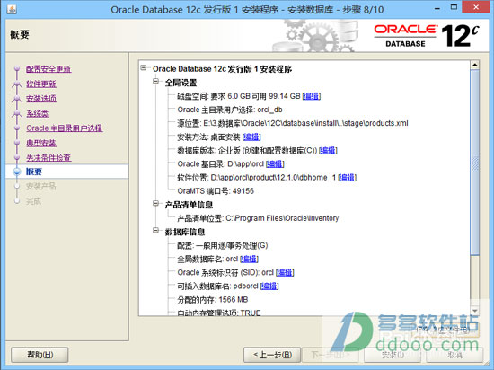Go to the 典型安装 step
Viewport: 494px width, 370px height.
pos(41,143)
